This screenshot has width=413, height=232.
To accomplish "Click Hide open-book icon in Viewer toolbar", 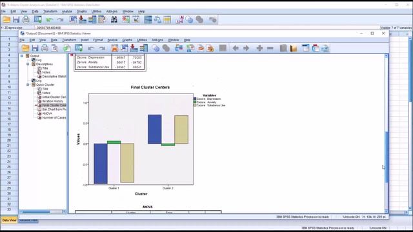I will pos(294,48).
